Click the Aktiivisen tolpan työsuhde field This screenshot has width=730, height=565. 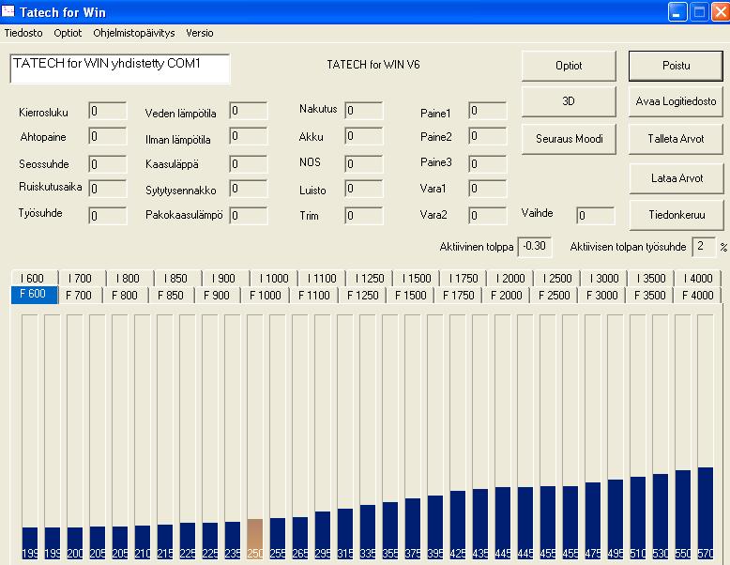coord(704,247)
